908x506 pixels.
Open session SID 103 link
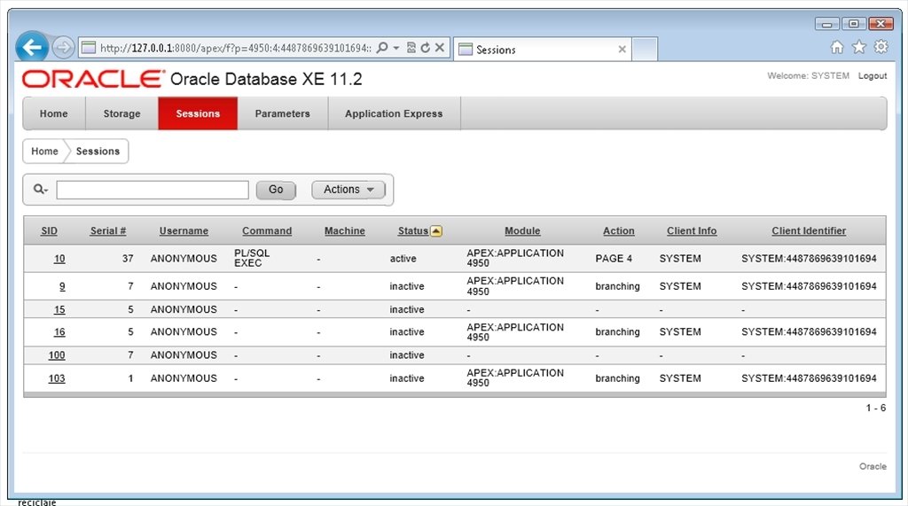pyautogui.click(x=57, y=378)
